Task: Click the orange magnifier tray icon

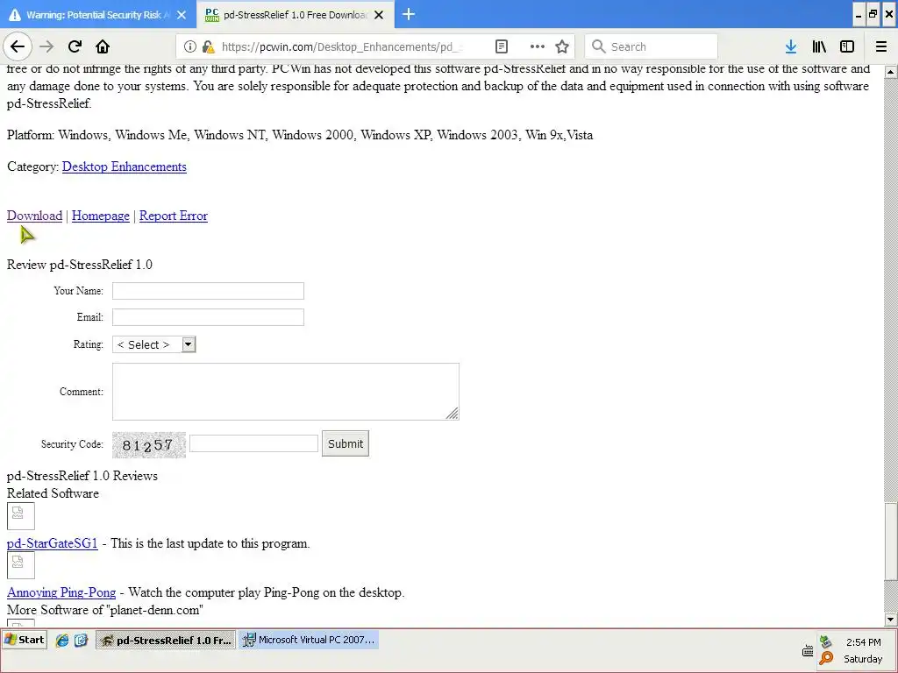Action: 826,659
